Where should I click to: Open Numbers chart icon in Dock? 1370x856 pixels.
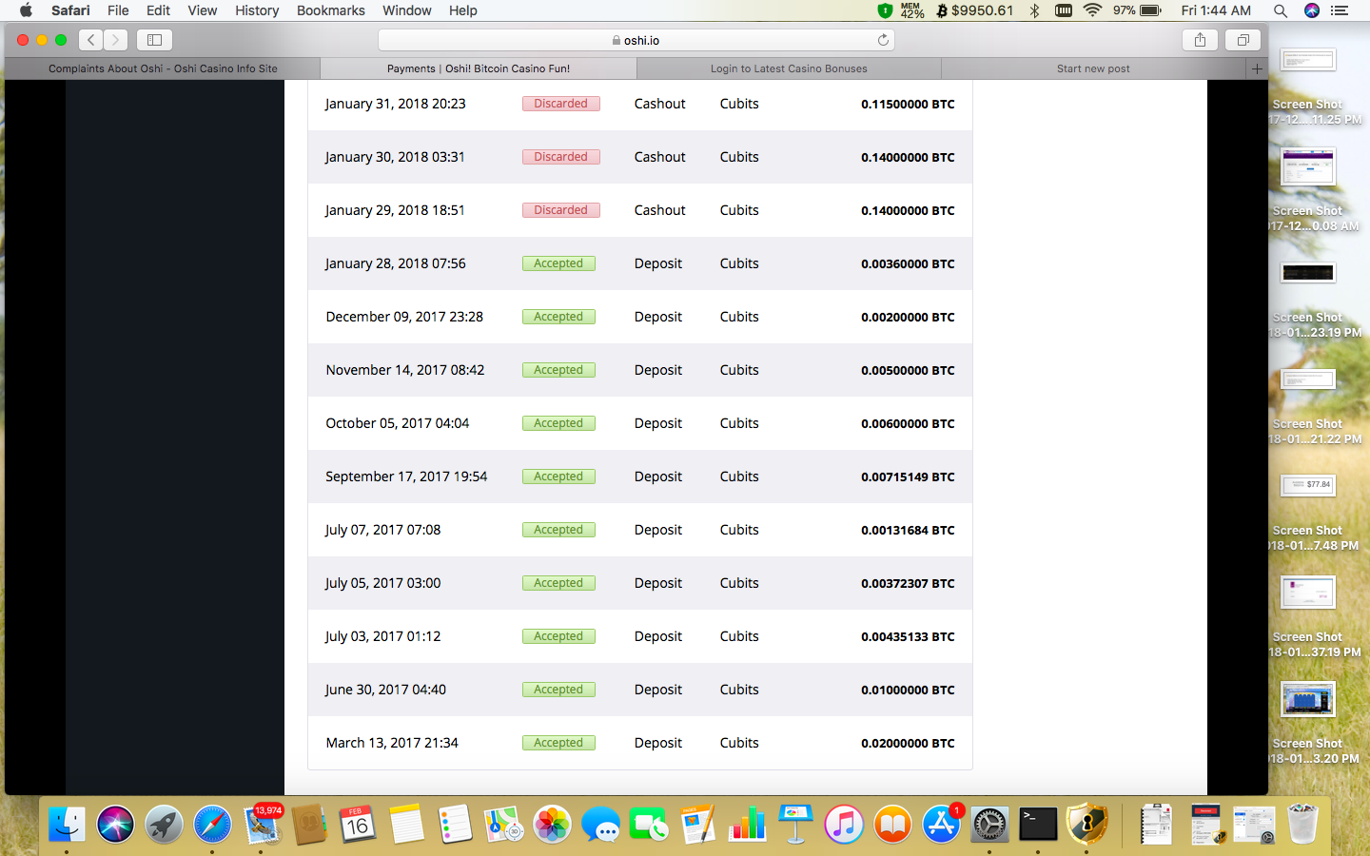(747, 824)
